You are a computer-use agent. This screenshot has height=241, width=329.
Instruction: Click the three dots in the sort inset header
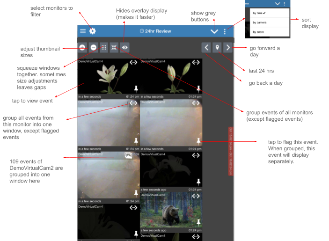tap(285, 4)
